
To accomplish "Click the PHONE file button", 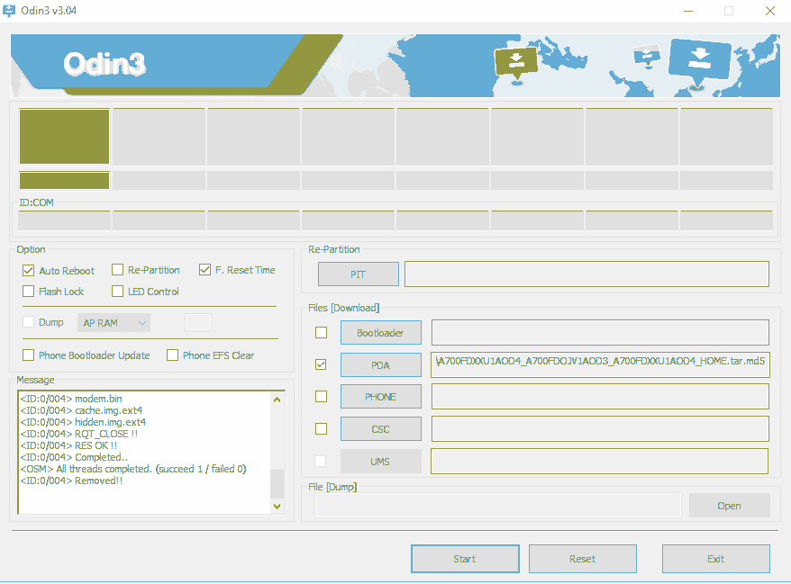I will coord(381,397).
